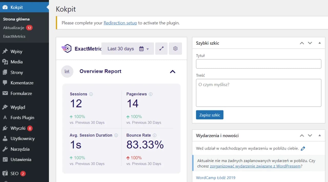Open the ExactMetrics calendar date icon

point(142,49)
